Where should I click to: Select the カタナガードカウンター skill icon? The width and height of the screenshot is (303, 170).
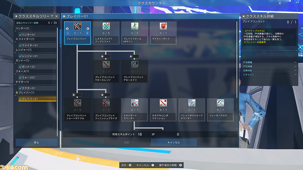(x=135, y=103)
